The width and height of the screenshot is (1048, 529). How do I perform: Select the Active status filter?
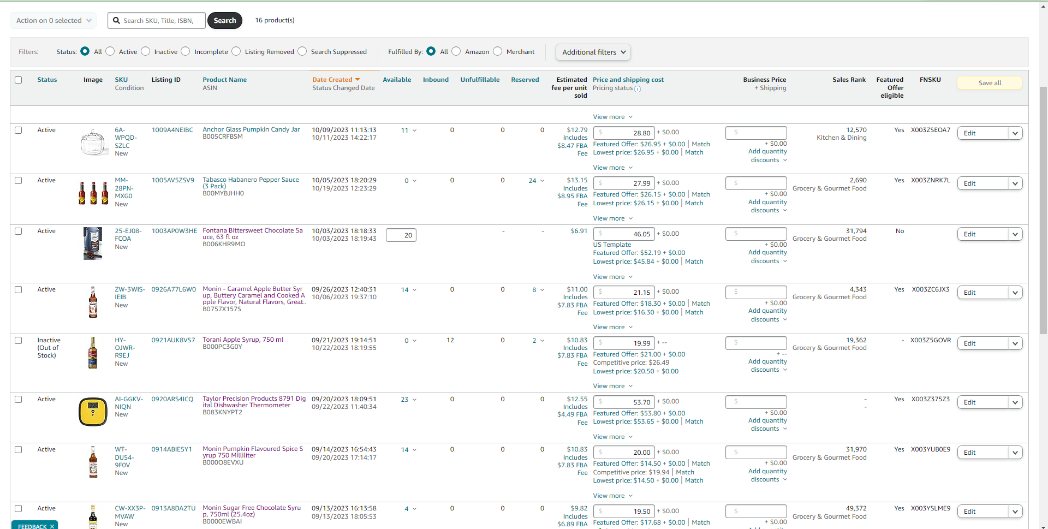coord(110,51)
